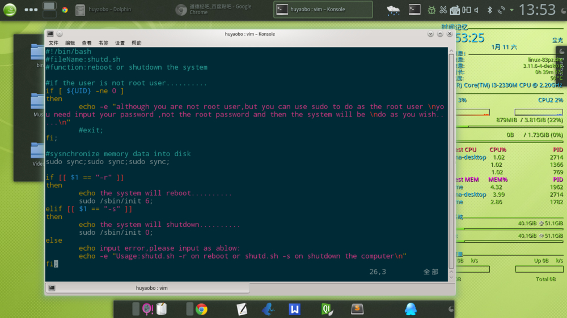Viewport: 567px width, 318px height.
Task: Click the scrollbar bottom down arrow in Konsole
Action: click(x=451, y=278)
